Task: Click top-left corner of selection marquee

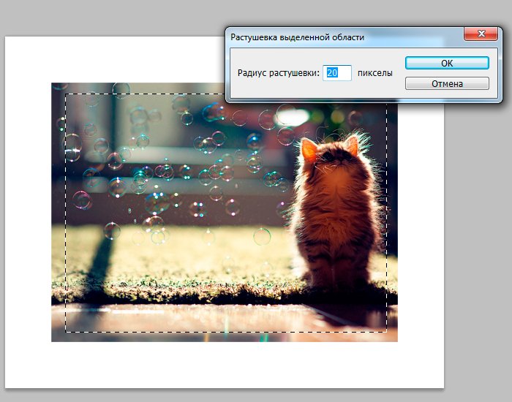Action: pos(67,94)
